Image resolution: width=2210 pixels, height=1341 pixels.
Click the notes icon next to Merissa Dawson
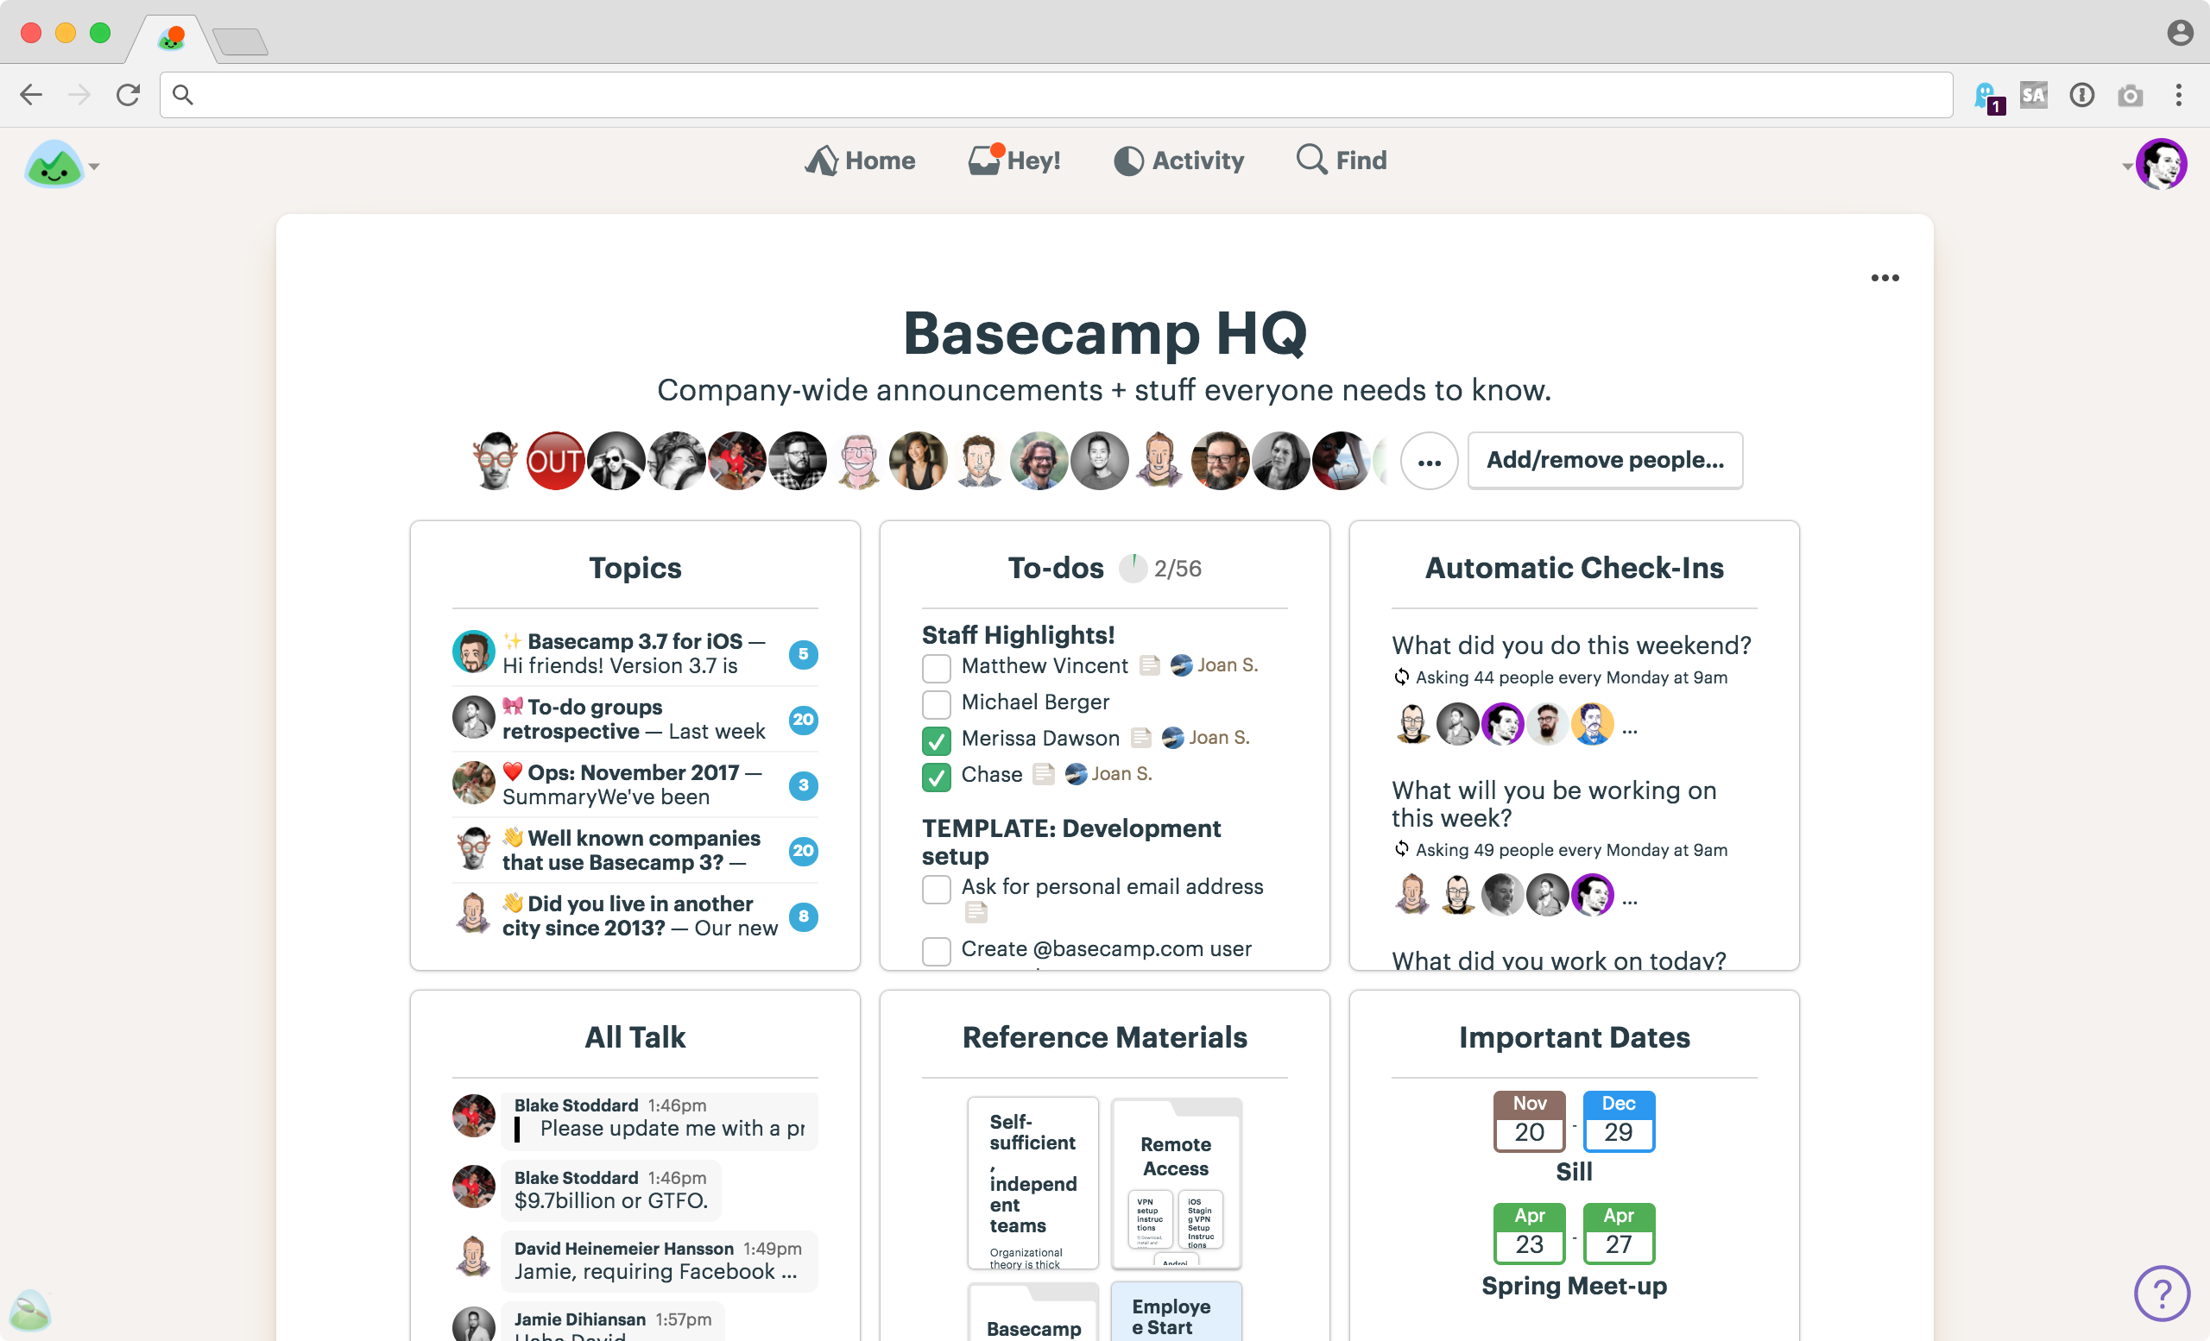pos(1140,738)
